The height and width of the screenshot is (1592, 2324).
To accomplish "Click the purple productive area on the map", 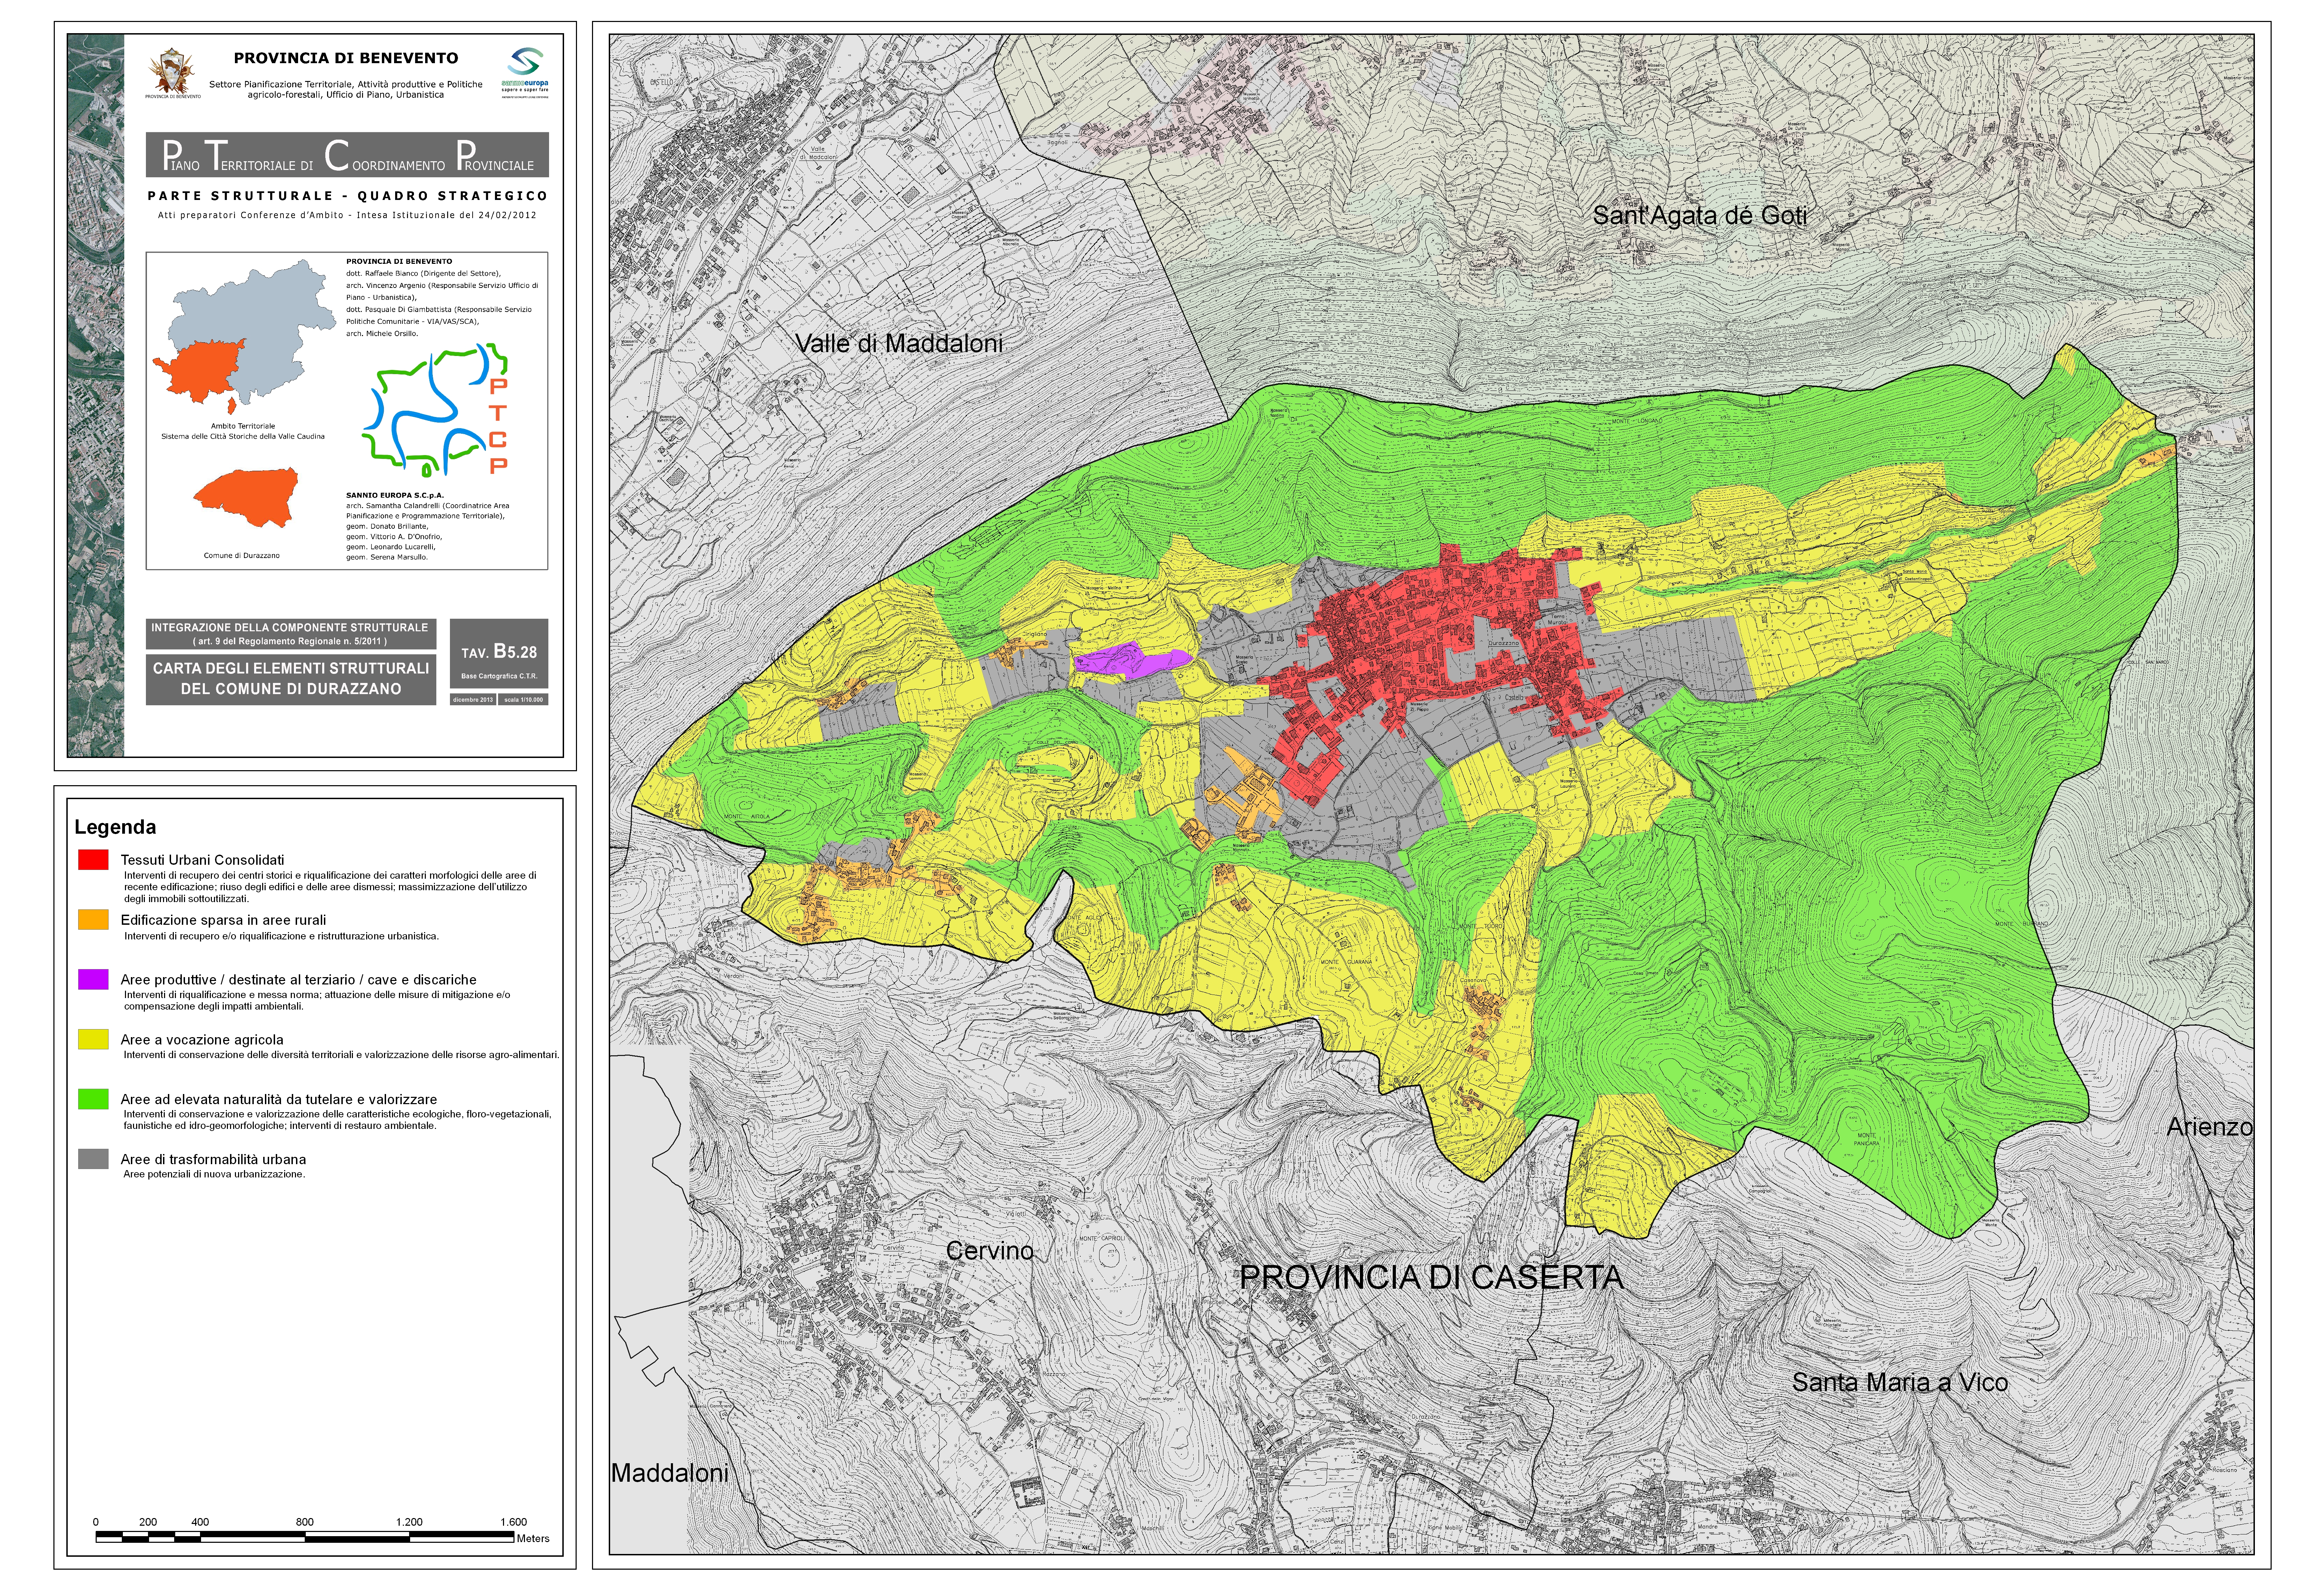I will coord(1132,660).
